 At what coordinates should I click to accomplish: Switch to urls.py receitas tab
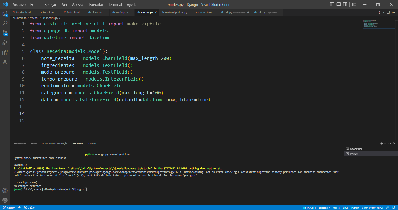(x=267, y=13)
